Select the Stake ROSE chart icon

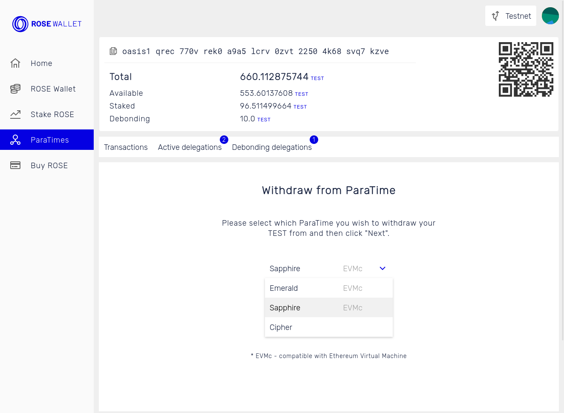coord(15,114)
